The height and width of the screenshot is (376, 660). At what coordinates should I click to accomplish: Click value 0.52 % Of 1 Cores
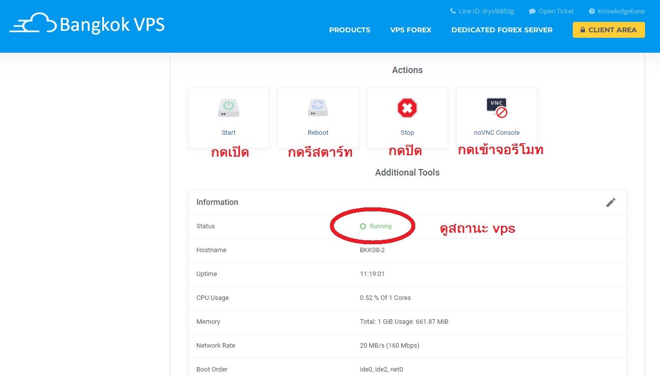[385, 298]
